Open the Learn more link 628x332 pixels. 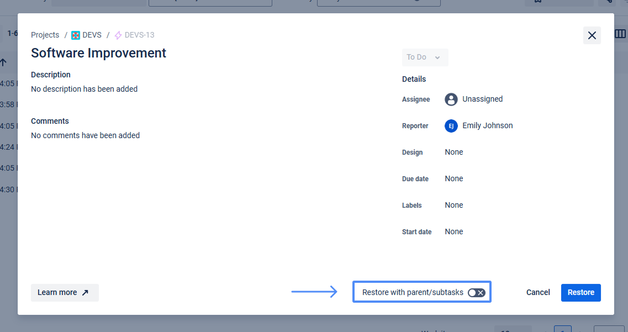click(x=57, y=292)
